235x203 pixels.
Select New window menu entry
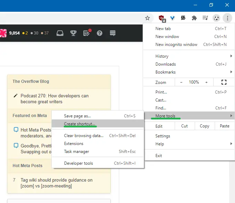[189, 37]
